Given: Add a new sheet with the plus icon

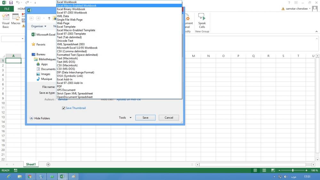Looking at the screenshot, I should 48,165.
